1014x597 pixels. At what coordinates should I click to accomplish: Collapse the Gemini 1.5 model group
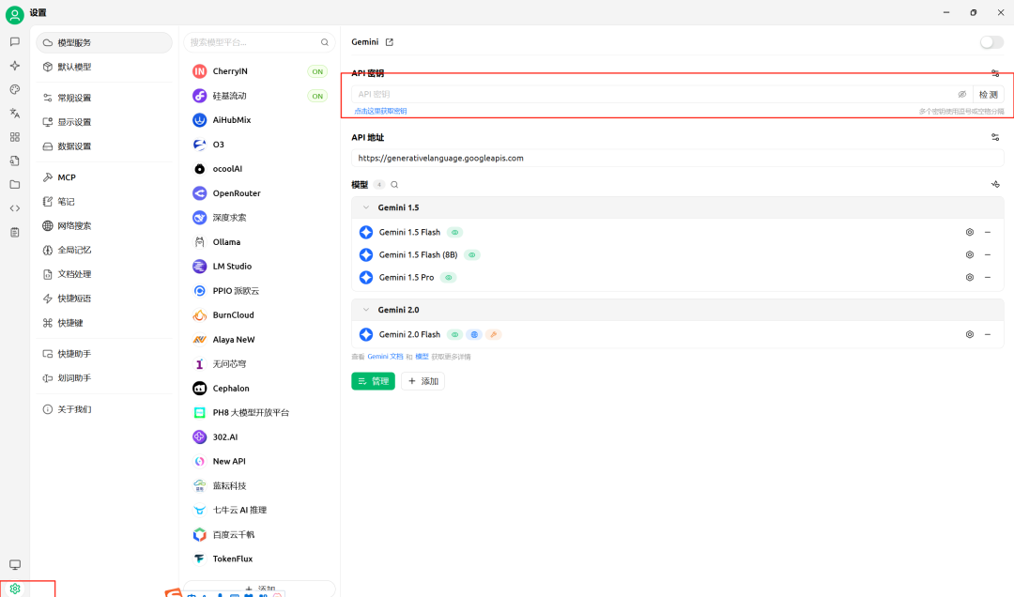tap(366, 207)
